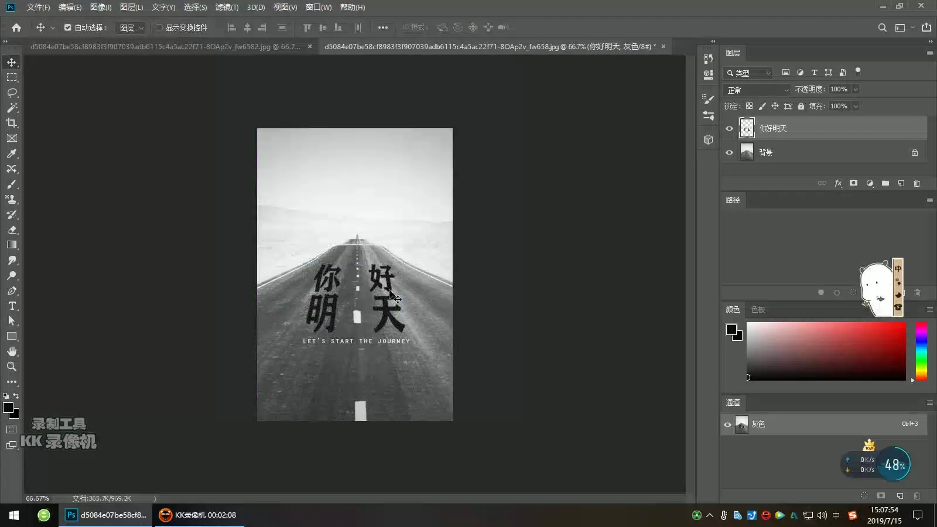Enable 显示变换控件 checkbox
The image size is (937, 527).
point(159,28)
